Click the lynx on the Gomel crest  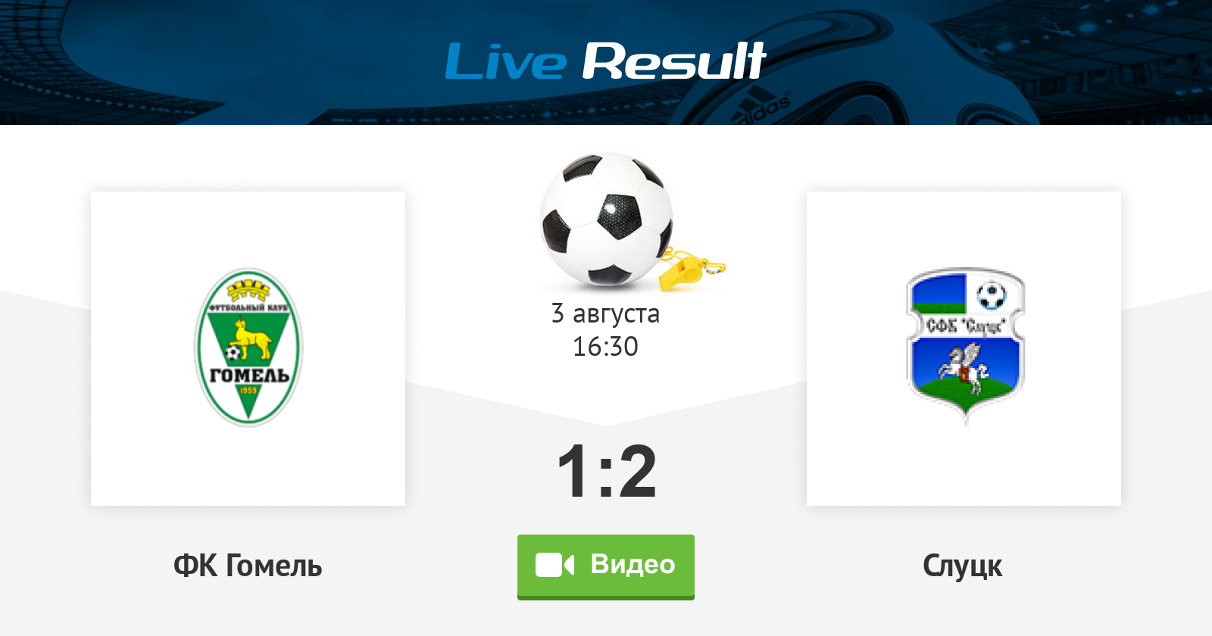pyautogui.click(x=252, y=338)
